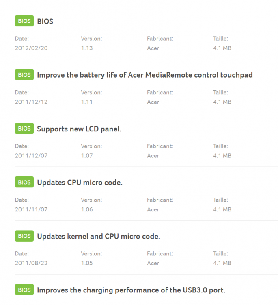Open the plain "BIOS" title entry
This screenshot has height=305, width=278.
(45, 21)
